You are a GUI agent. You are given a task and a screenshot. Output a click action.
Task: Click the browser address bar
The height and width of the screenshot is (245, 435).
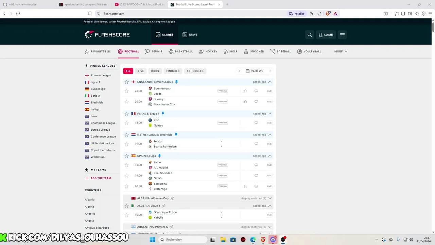[x=190, y=14]
